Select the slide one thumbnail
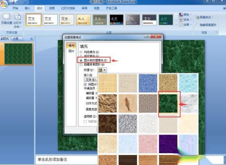Screen dimensions: 226x165 tap(19, 54)
